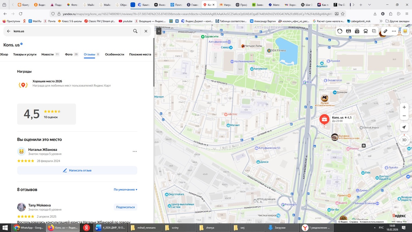Open the Товары и услуги tab
The image size is (412, 232).
click(25, 54)
